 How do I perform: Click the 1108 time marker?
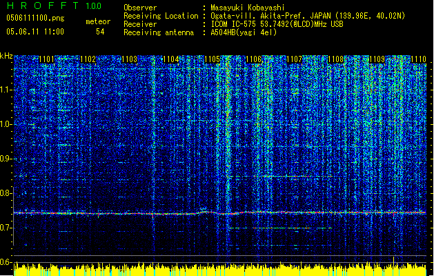[336, 59]
